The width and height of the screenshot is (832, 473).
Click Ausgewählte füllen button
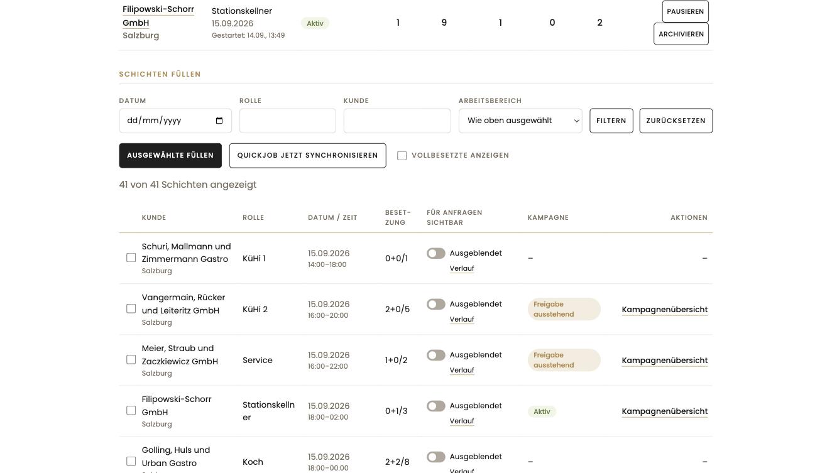pyautogui.click(x=170, y=155)
